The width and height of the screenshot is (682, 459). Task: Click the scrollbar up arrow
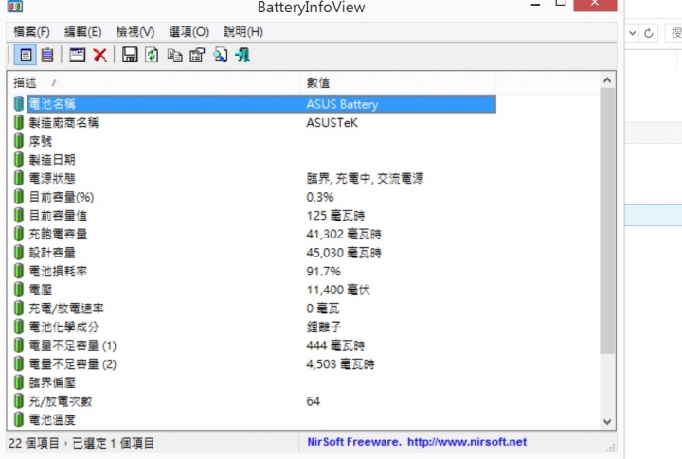(x=607, y=80)
